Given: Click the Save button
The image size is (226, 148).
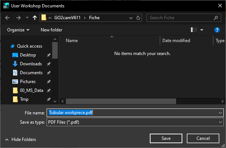Looking at the screenshot, I should (166, 138).
